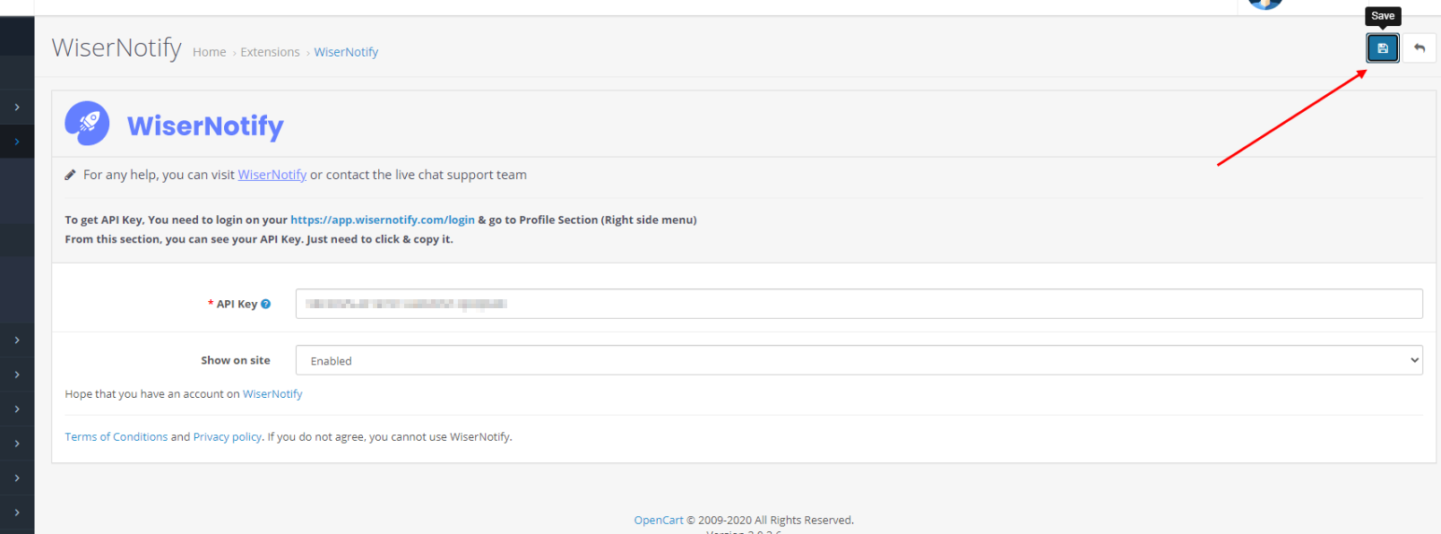Visit the WiserNotify help link
This screenshot has height=534, width=1441.
pyautogui.click(x=272, y=175)
